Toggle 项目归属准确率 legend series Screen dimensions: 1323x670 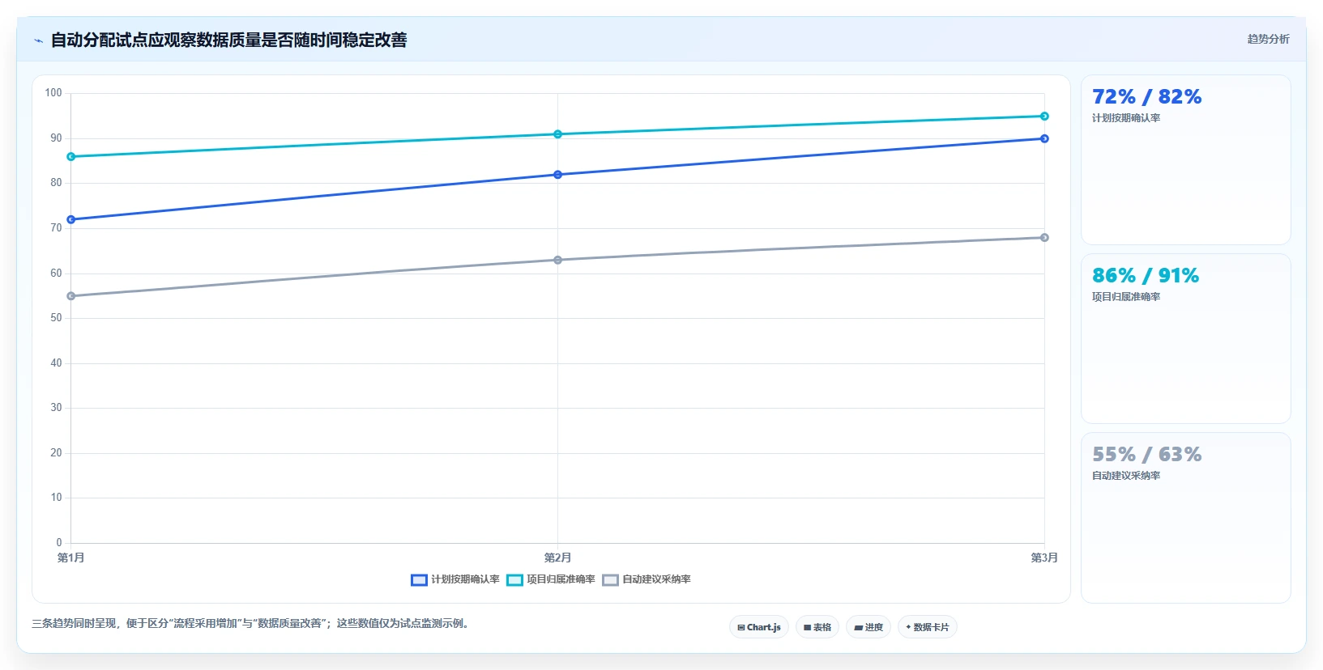coord(551,579)
